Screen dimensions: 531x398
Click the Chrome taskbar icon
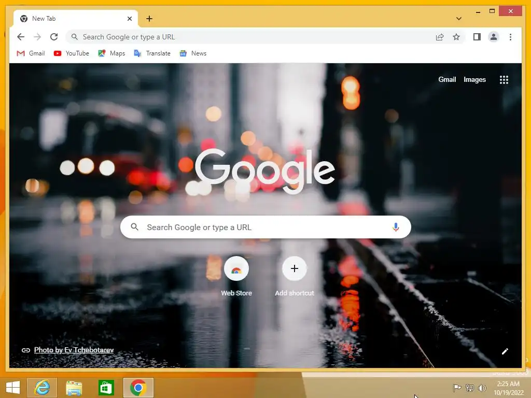click(x=138, y=388)
